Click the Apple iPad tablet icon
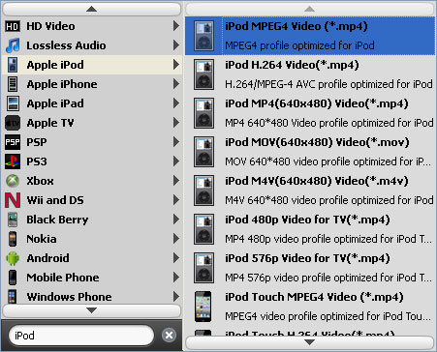This screenshot has width=437, height=352. pyautogui.click(x=13, y=103)
